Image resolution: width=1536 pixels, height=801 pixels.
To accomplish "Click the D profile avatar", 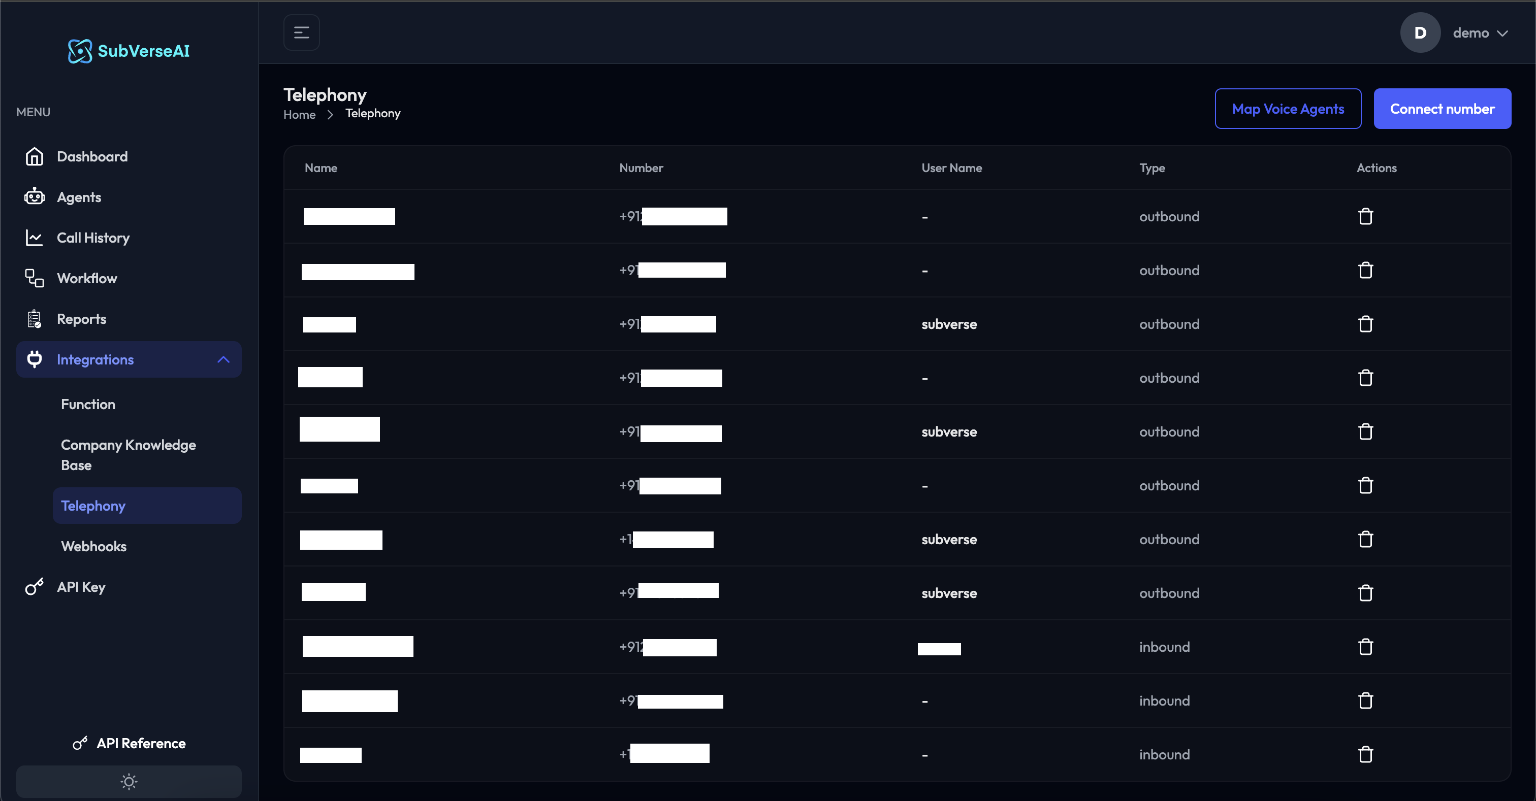I will [x=1420, y=33].
